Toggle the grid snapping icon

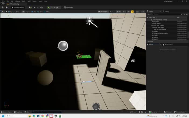[32, 12]
